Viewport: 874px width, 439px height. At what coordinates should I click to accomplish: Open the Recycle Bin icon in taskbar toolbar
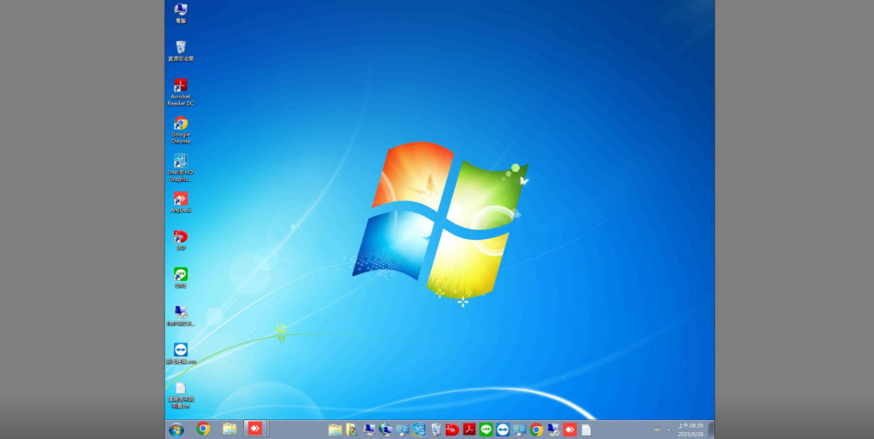[x=436, y=430]
